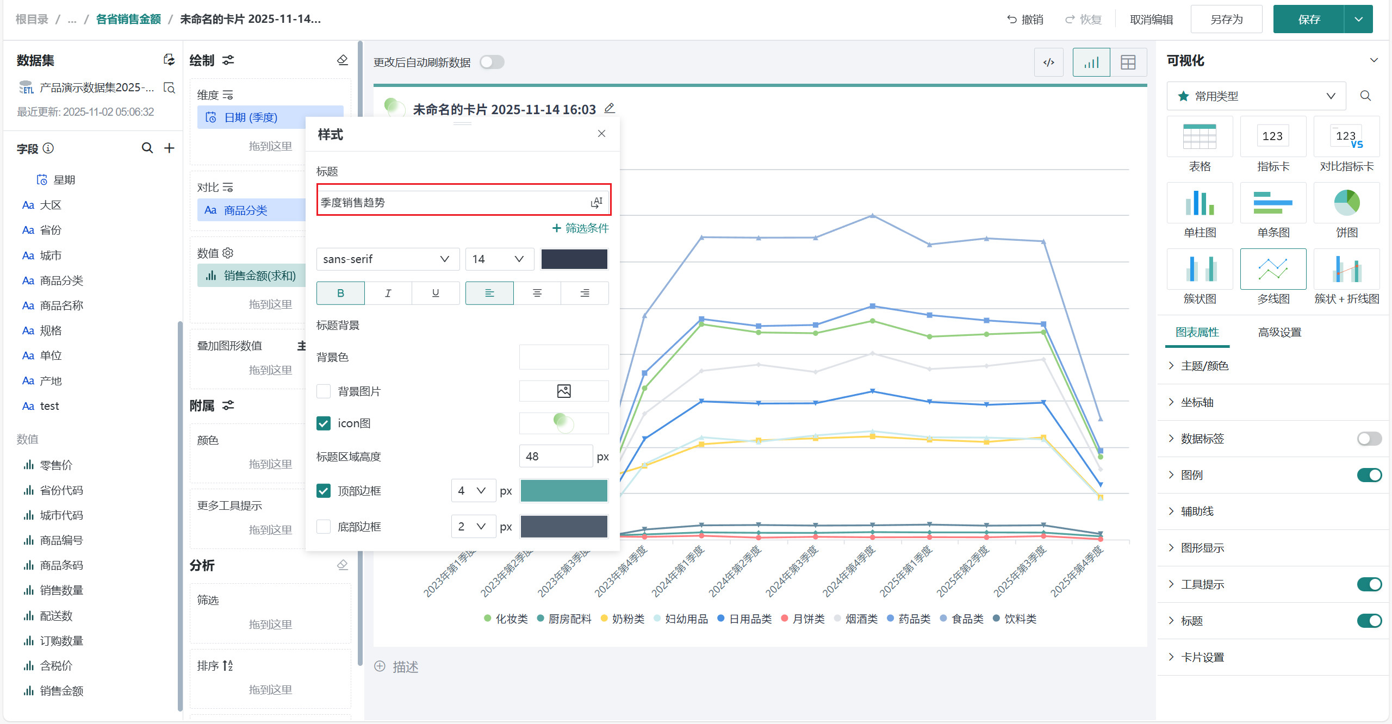The width and height of the screenshot is (1392, 724).
Task: Open the top border teal color swatch
Action: click(x=564, y=491)
